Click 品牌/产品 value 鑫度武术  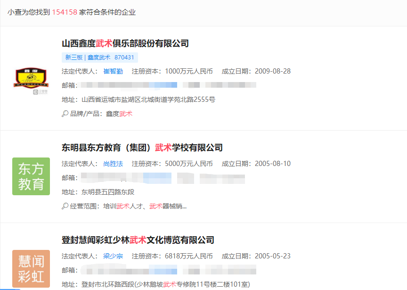click(119, 114)
